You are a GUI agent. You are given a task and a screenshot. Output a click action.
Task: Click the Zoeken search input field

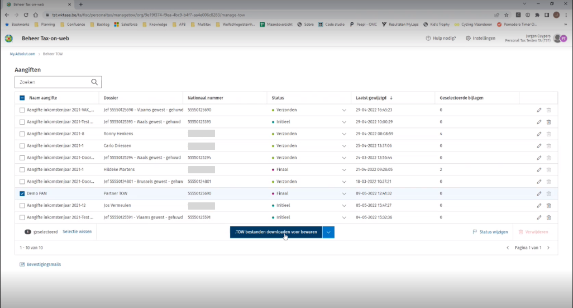pos(53,82)
